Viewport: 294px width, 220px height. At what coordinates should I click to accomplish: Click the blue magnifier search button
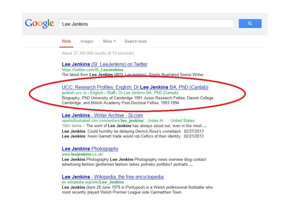pos(250,23)
